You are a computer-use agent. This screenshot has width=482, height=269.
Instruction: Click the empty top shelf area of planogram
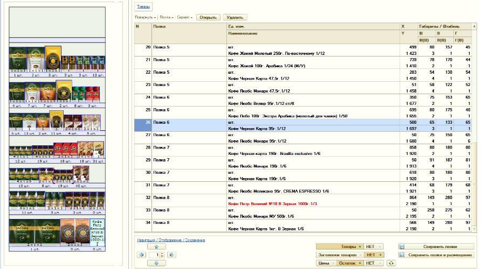point(57,22)
